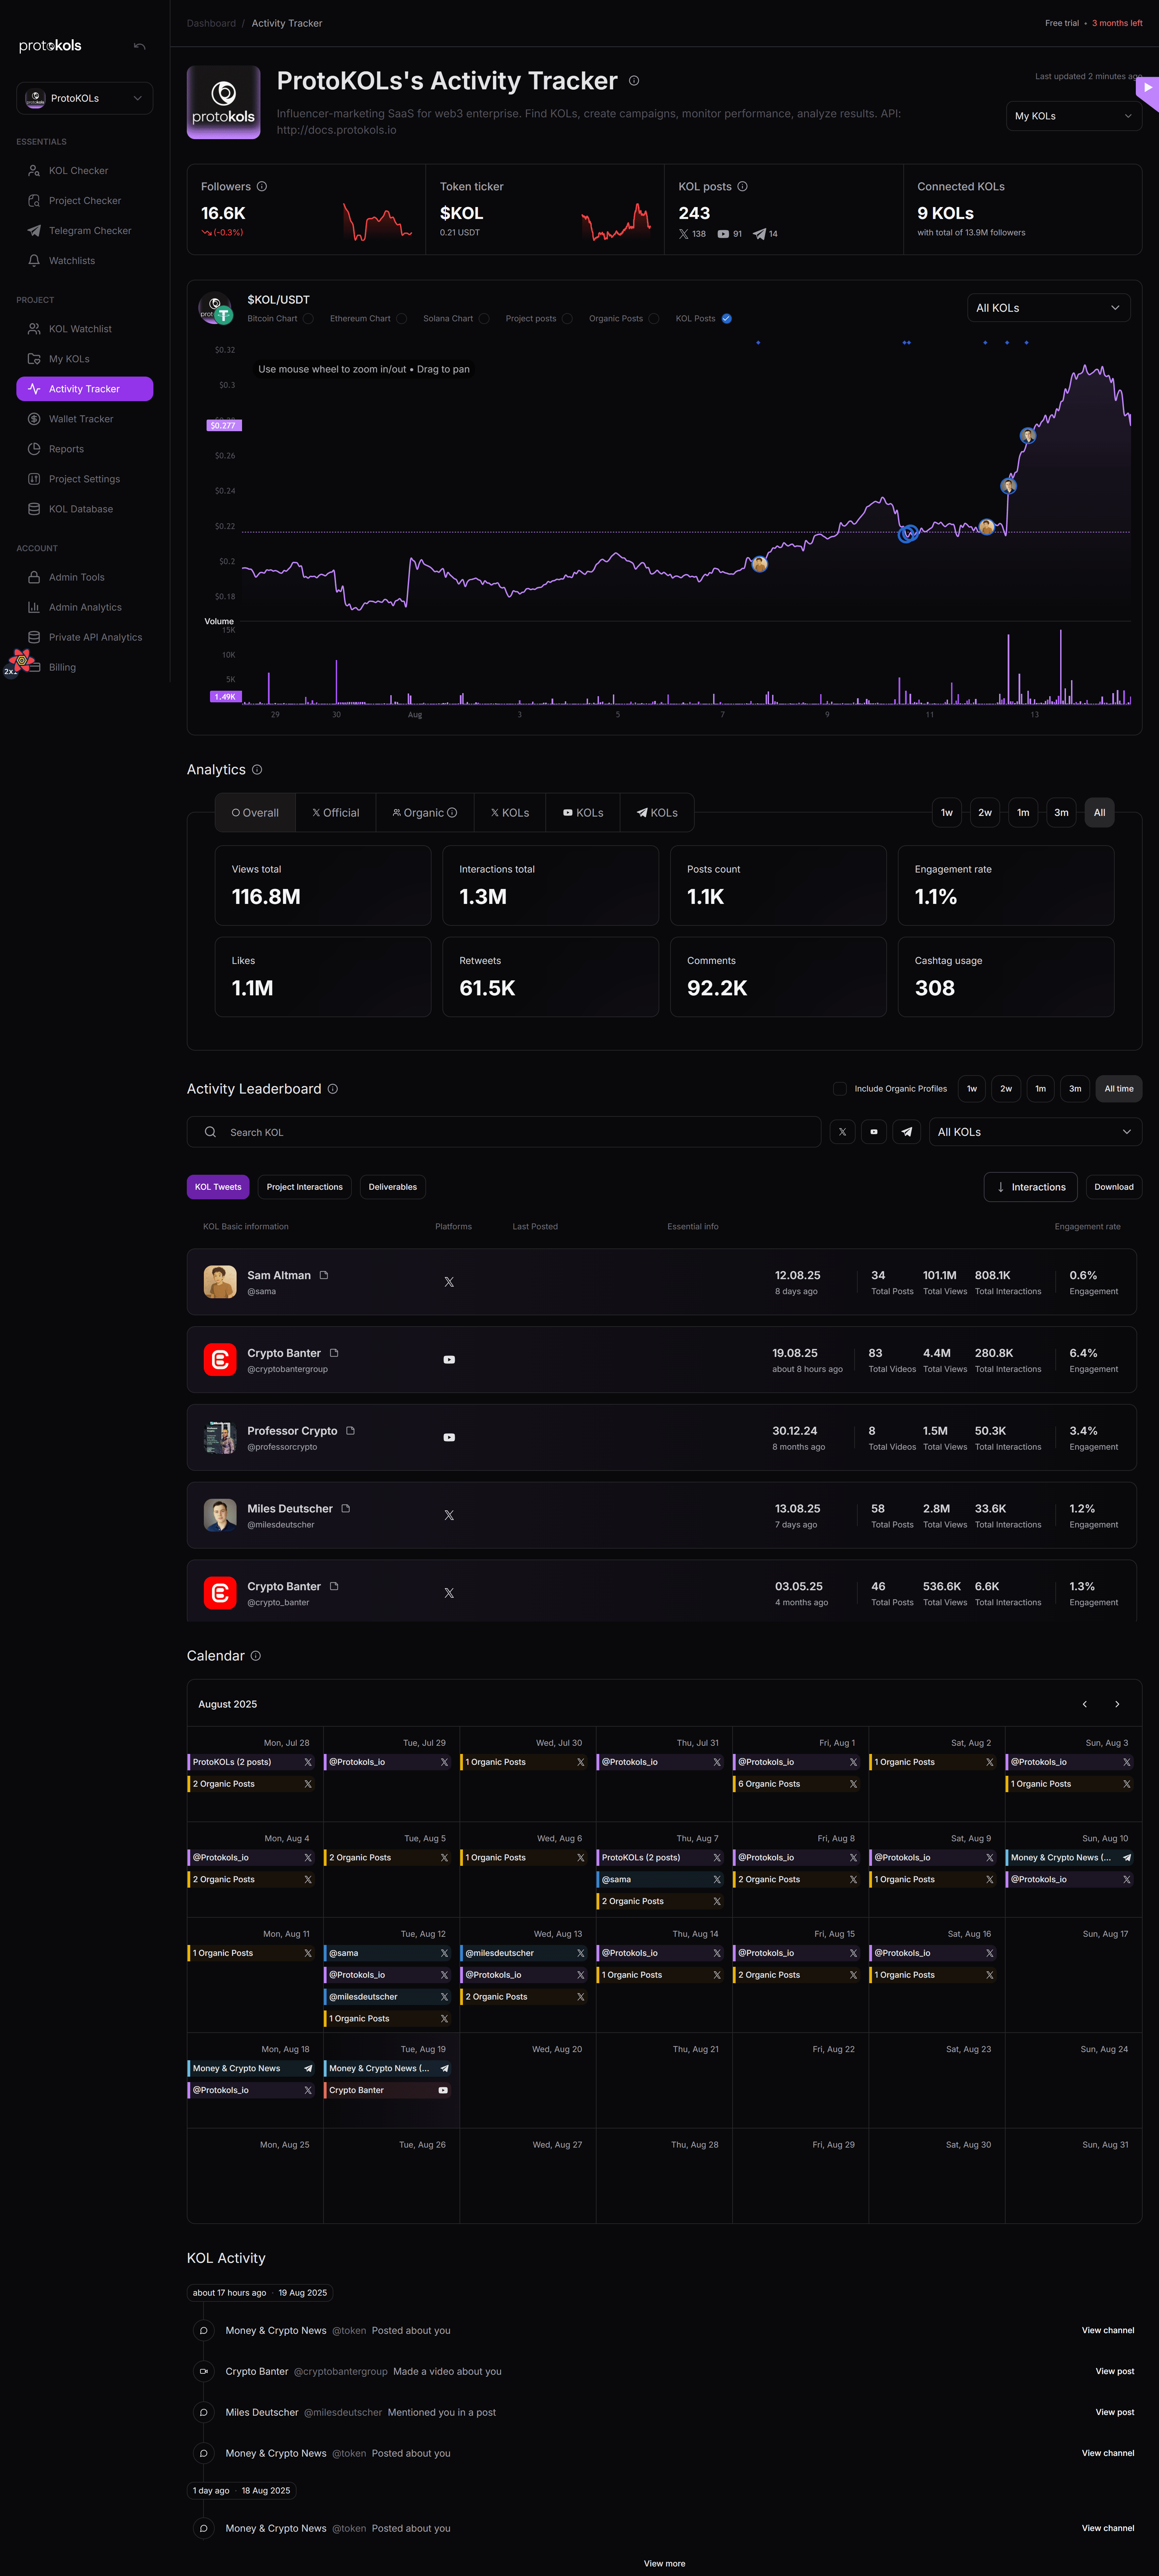This screenshot has width=1159, height=2576.
Task: Select Telegram KOLs analytics tab
Action: tap(658, 813)
